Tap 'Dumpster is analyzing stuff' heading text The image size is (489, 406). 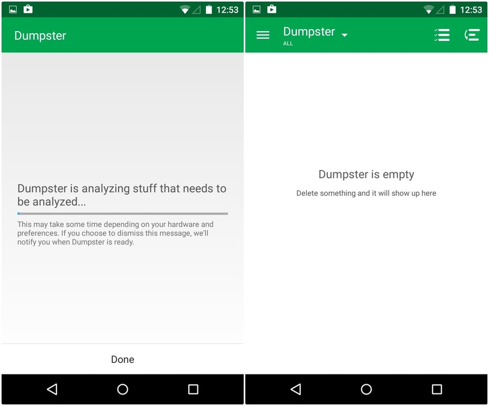coord(121,195)
